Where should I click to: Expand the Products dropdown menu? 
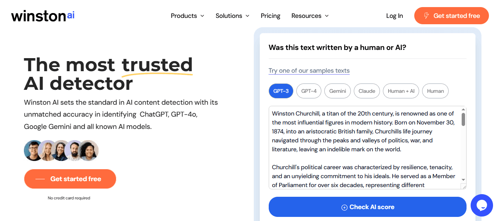click(x=187, y=16)
